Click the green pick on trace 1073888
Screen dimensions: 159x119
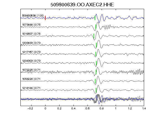96,27
